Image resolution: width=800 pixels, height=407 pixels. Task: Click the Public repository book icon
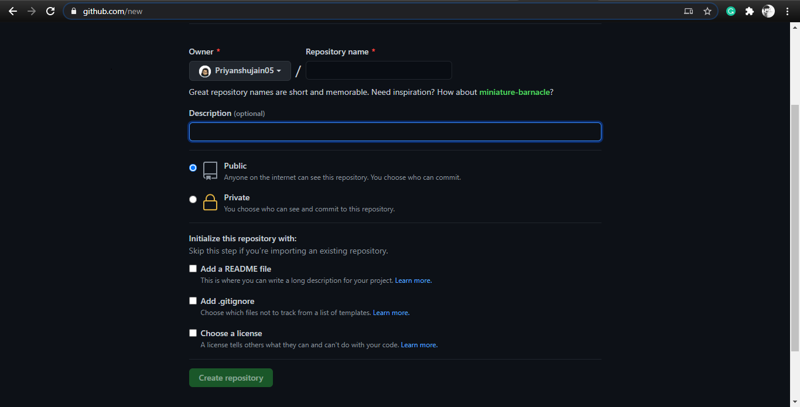210,171
